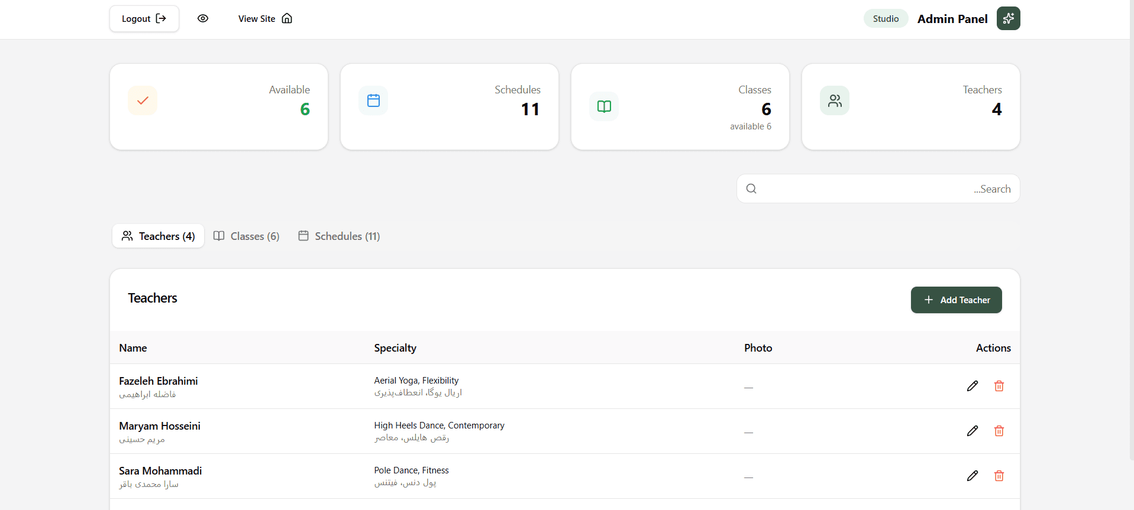This screenshot has width=1134, height=510.
Task: Click the page vertical scrollbar
Action: pos(1131,230)
